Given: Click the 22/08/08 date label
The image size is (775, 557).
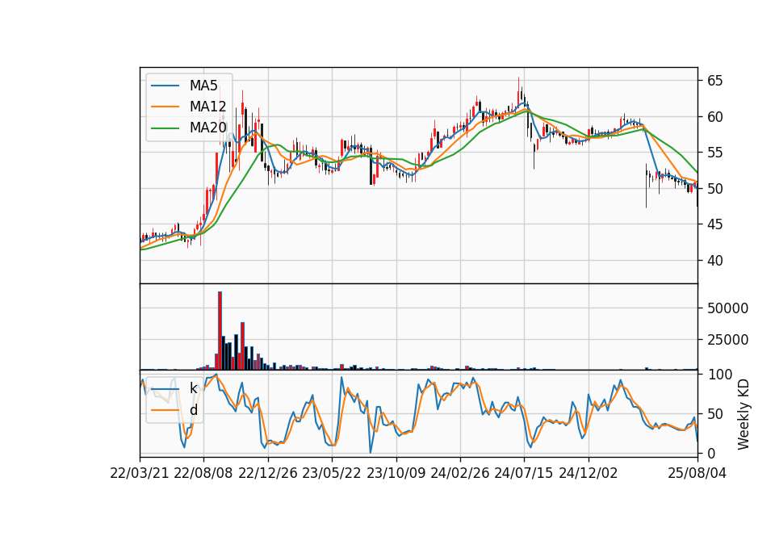Looking at the screenshot, I should [x=203, y=473].
